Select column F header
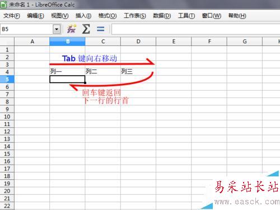The height and width of the screenshot is (210, 280). tap(209, 41)
